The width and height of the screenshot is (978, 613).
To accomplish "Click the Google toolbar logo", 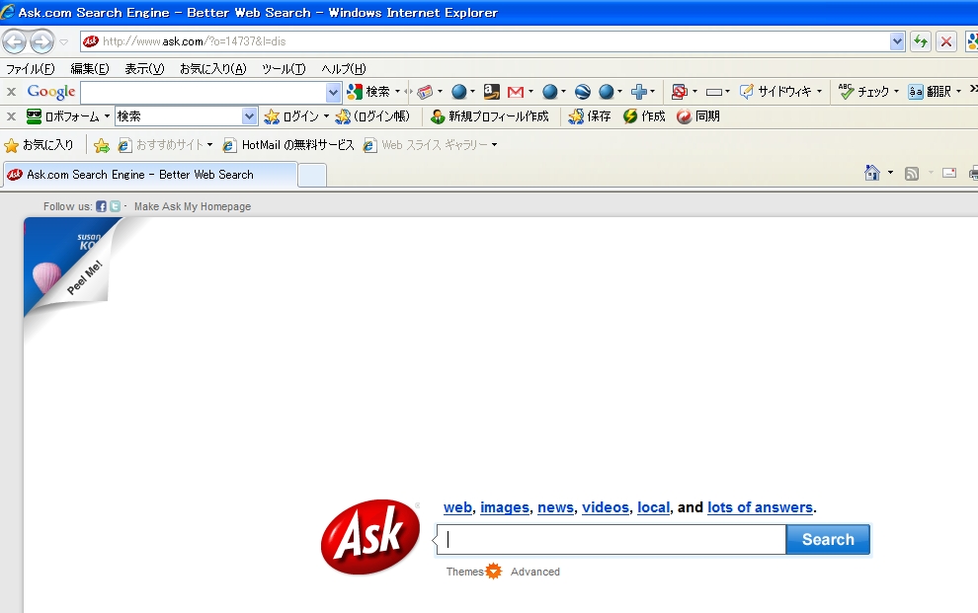I will coord(51,92).
